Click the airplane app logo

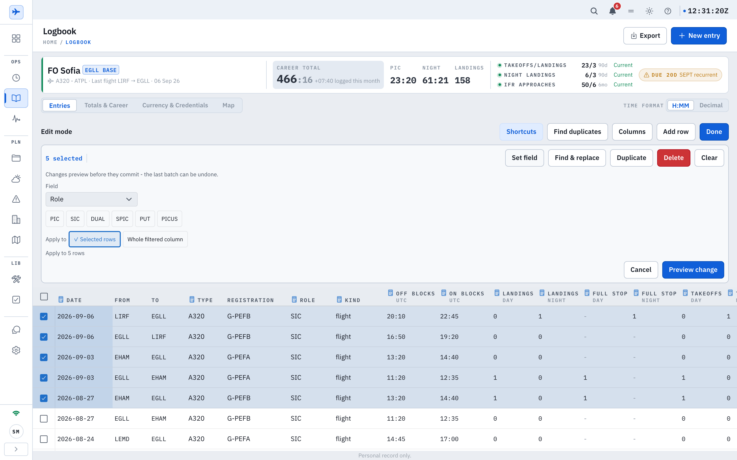click(x=16, y=12)
